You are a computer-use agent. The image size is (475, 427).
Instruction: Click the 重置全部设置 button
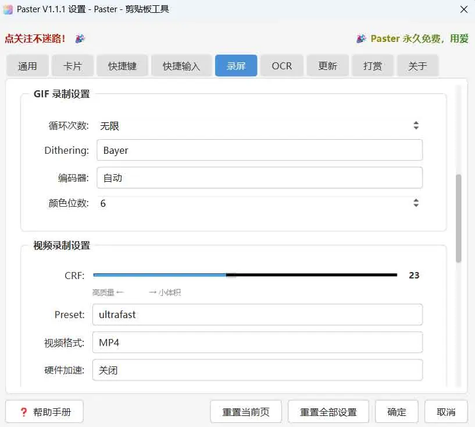[328, 412]
